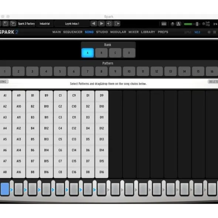This screenshot has height=218, width=218.
Task: Click the Arturia A logo icon
Action: (178, 24)
